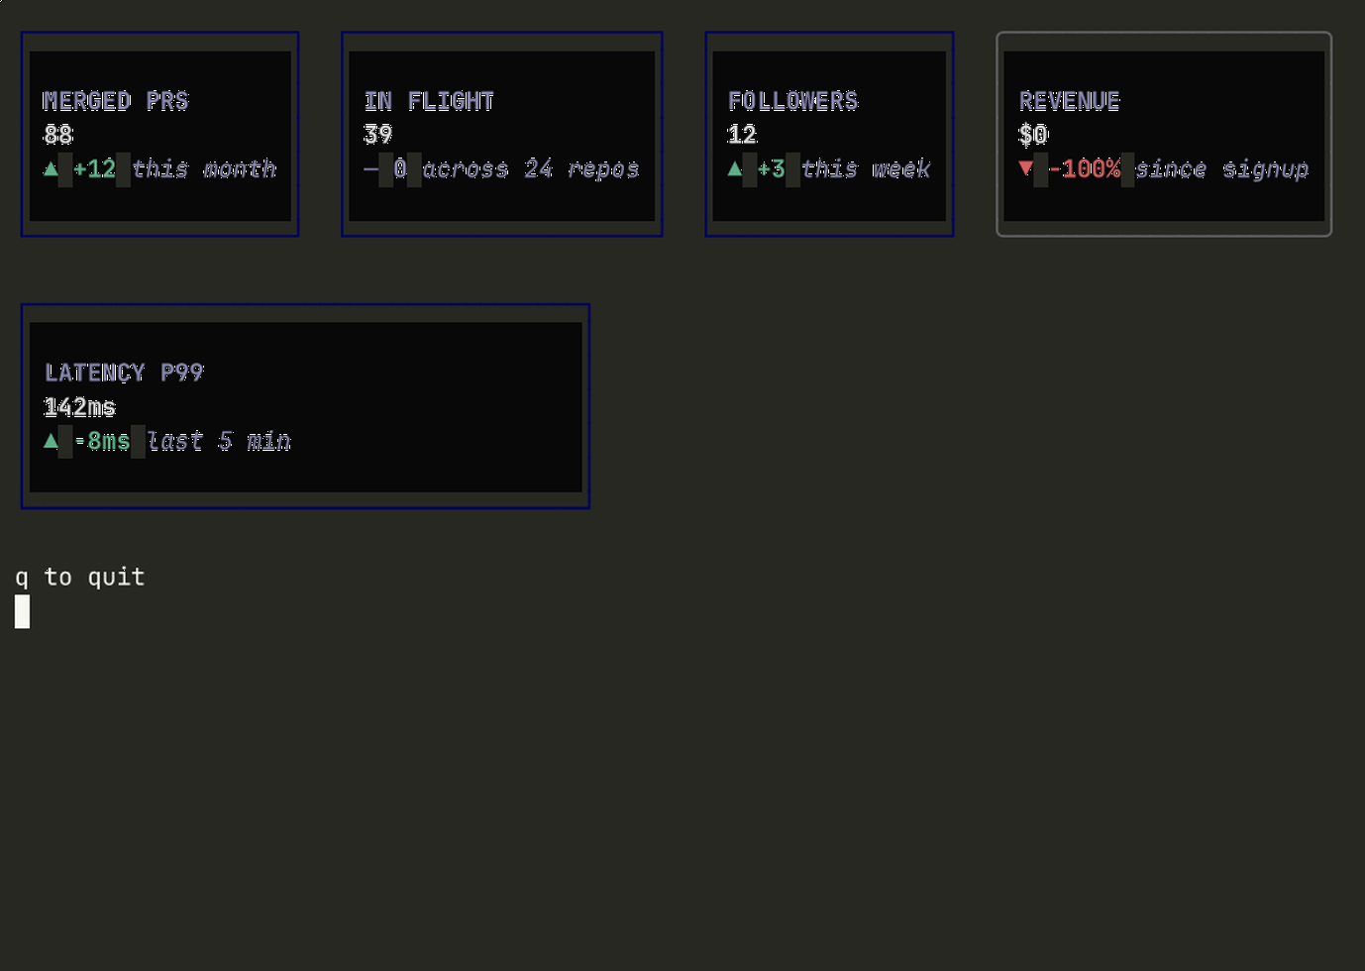Click the green up arrow in Merged PRs

[x=51, y=168]
